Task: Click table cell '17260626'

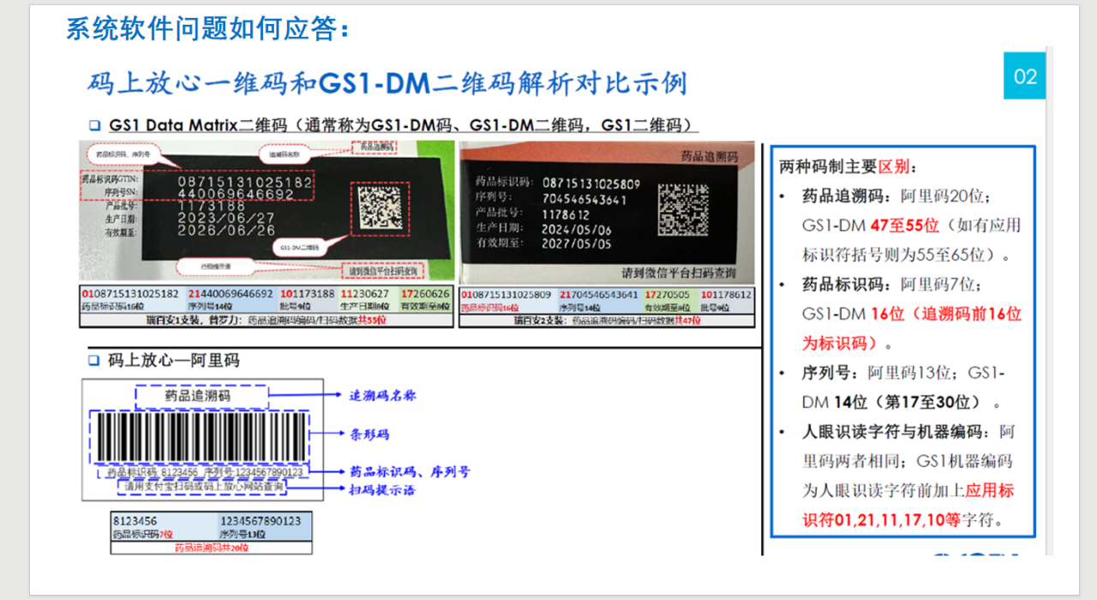Action: tap(424, 294)
